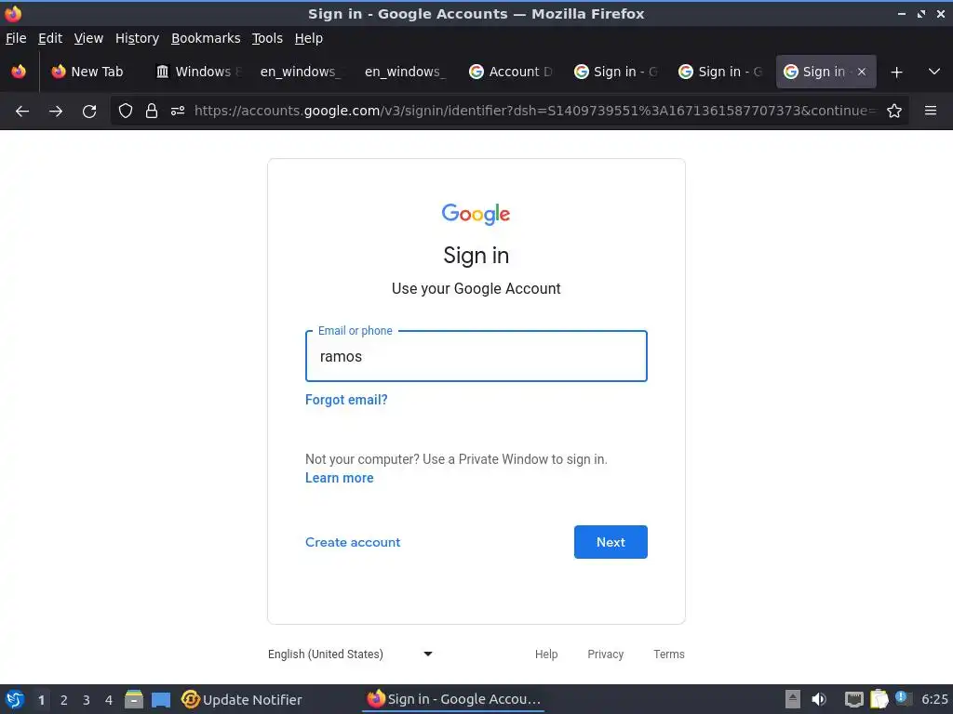Image resolution: width=953 pixels, height=714 pixels.
Task: List all tabs dropdown chevron
Action: click(934, 72)
